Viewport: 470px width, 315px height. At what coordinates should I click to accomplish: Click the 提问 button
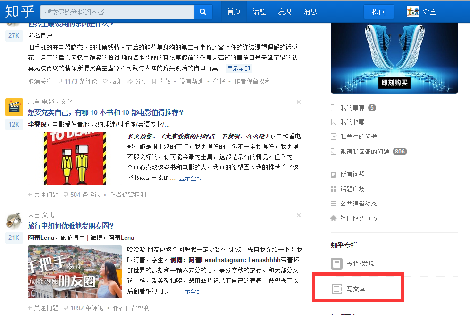point(379,12)
